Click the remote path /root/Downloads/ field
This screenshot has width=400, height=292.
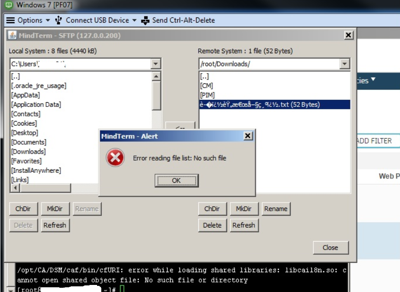269,64
